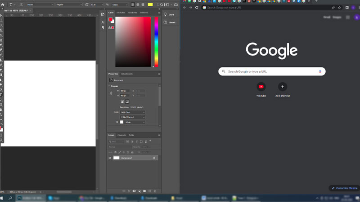Image resolution: width=360 pixels, height=202 pixels.
Task: Click the Photoshop Home icon
Action: (x=3, y=4)
